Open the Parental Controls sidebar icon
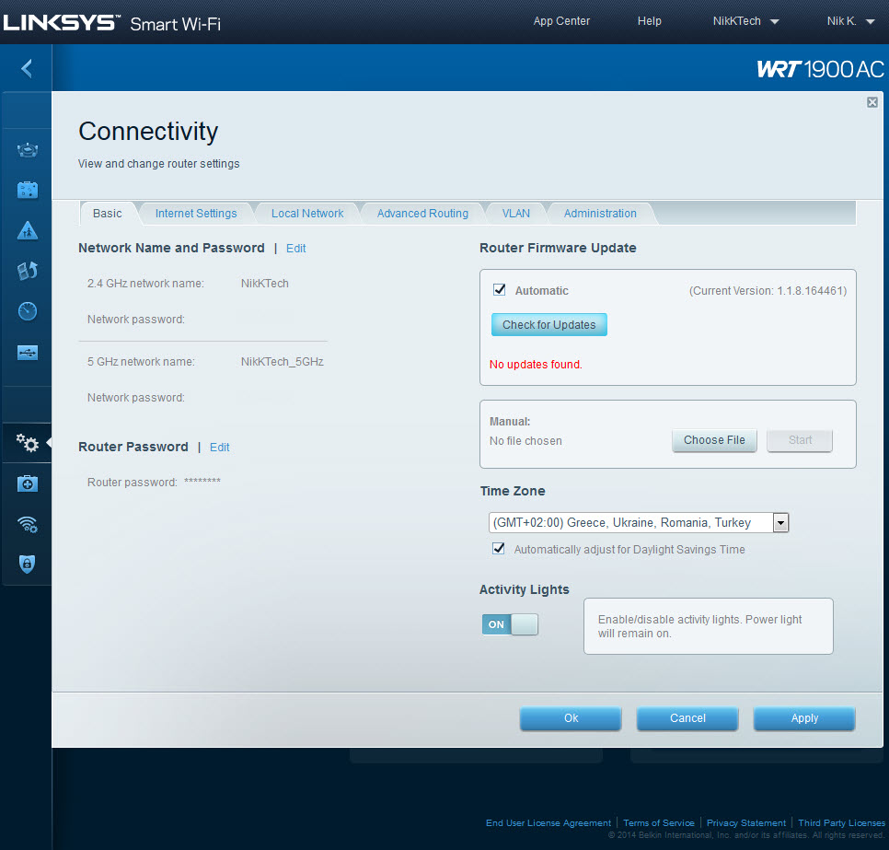Image resolution: width=889 pixels, height=850 pixels. 28,231
